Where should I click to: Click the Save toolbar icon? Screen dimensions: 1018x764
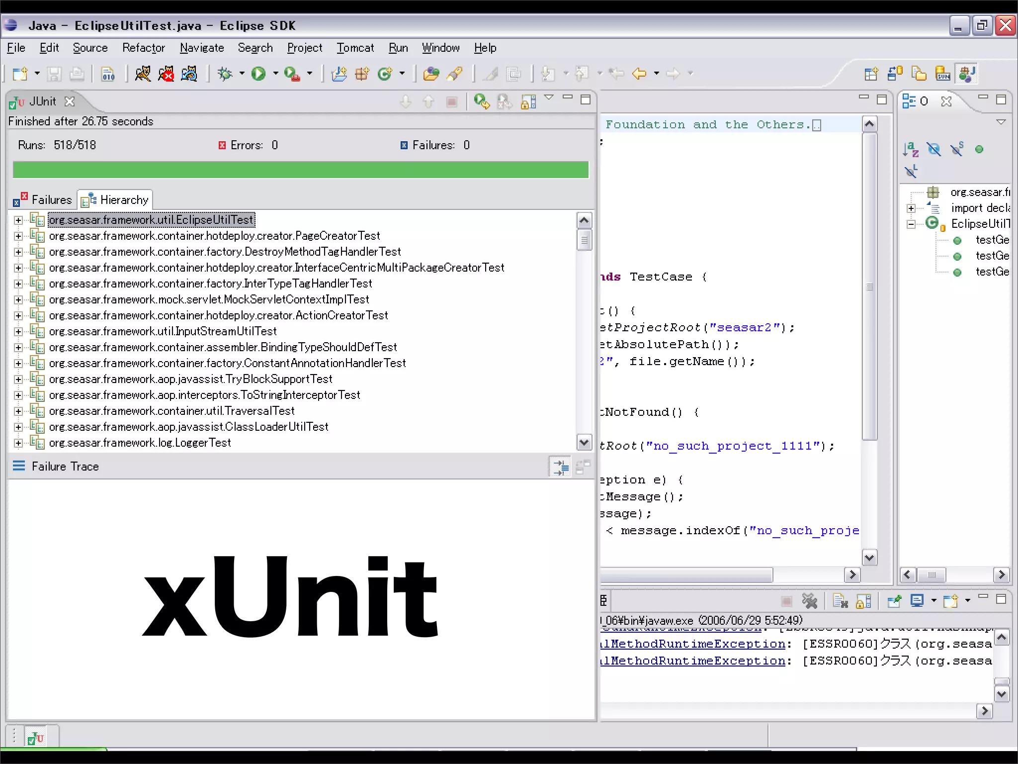(x=54, y=74)
